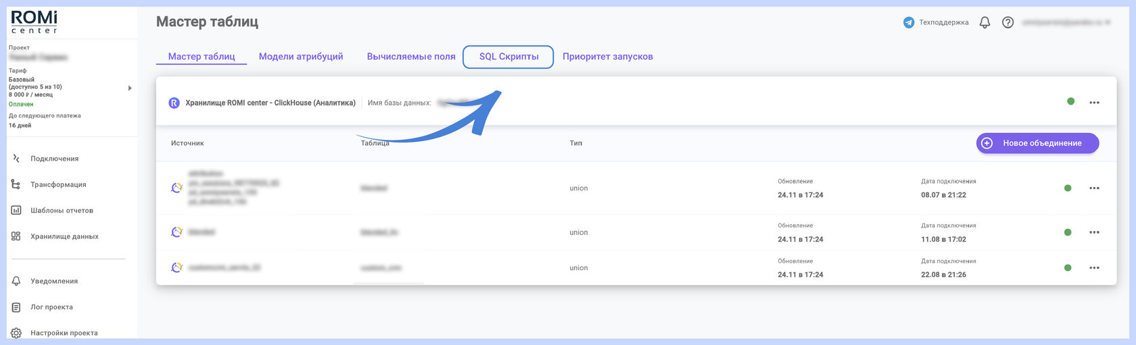Click connection date 11.08 в 17:02
This screenshot has width=1136, height=345.
tap(943, 240)
